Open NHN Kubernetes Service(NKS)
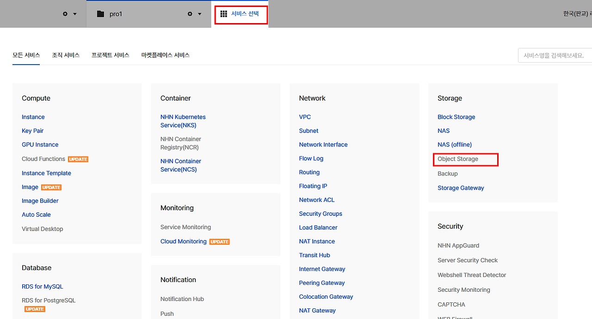Screen dimensions: 592x319 tap(183, 121)
